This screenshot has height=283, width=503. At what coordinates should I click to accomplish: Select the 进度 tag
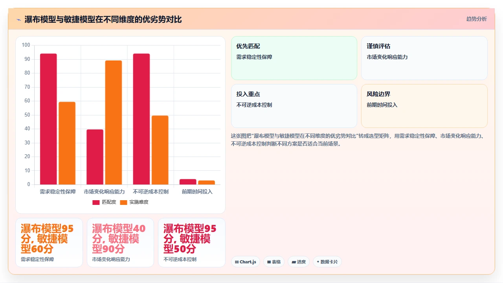tap(299, 262)
